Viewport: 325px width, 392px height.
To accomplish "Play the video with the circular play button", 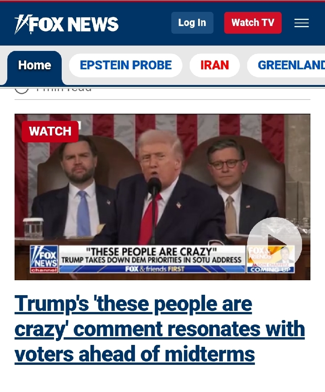I will [274, 244].
